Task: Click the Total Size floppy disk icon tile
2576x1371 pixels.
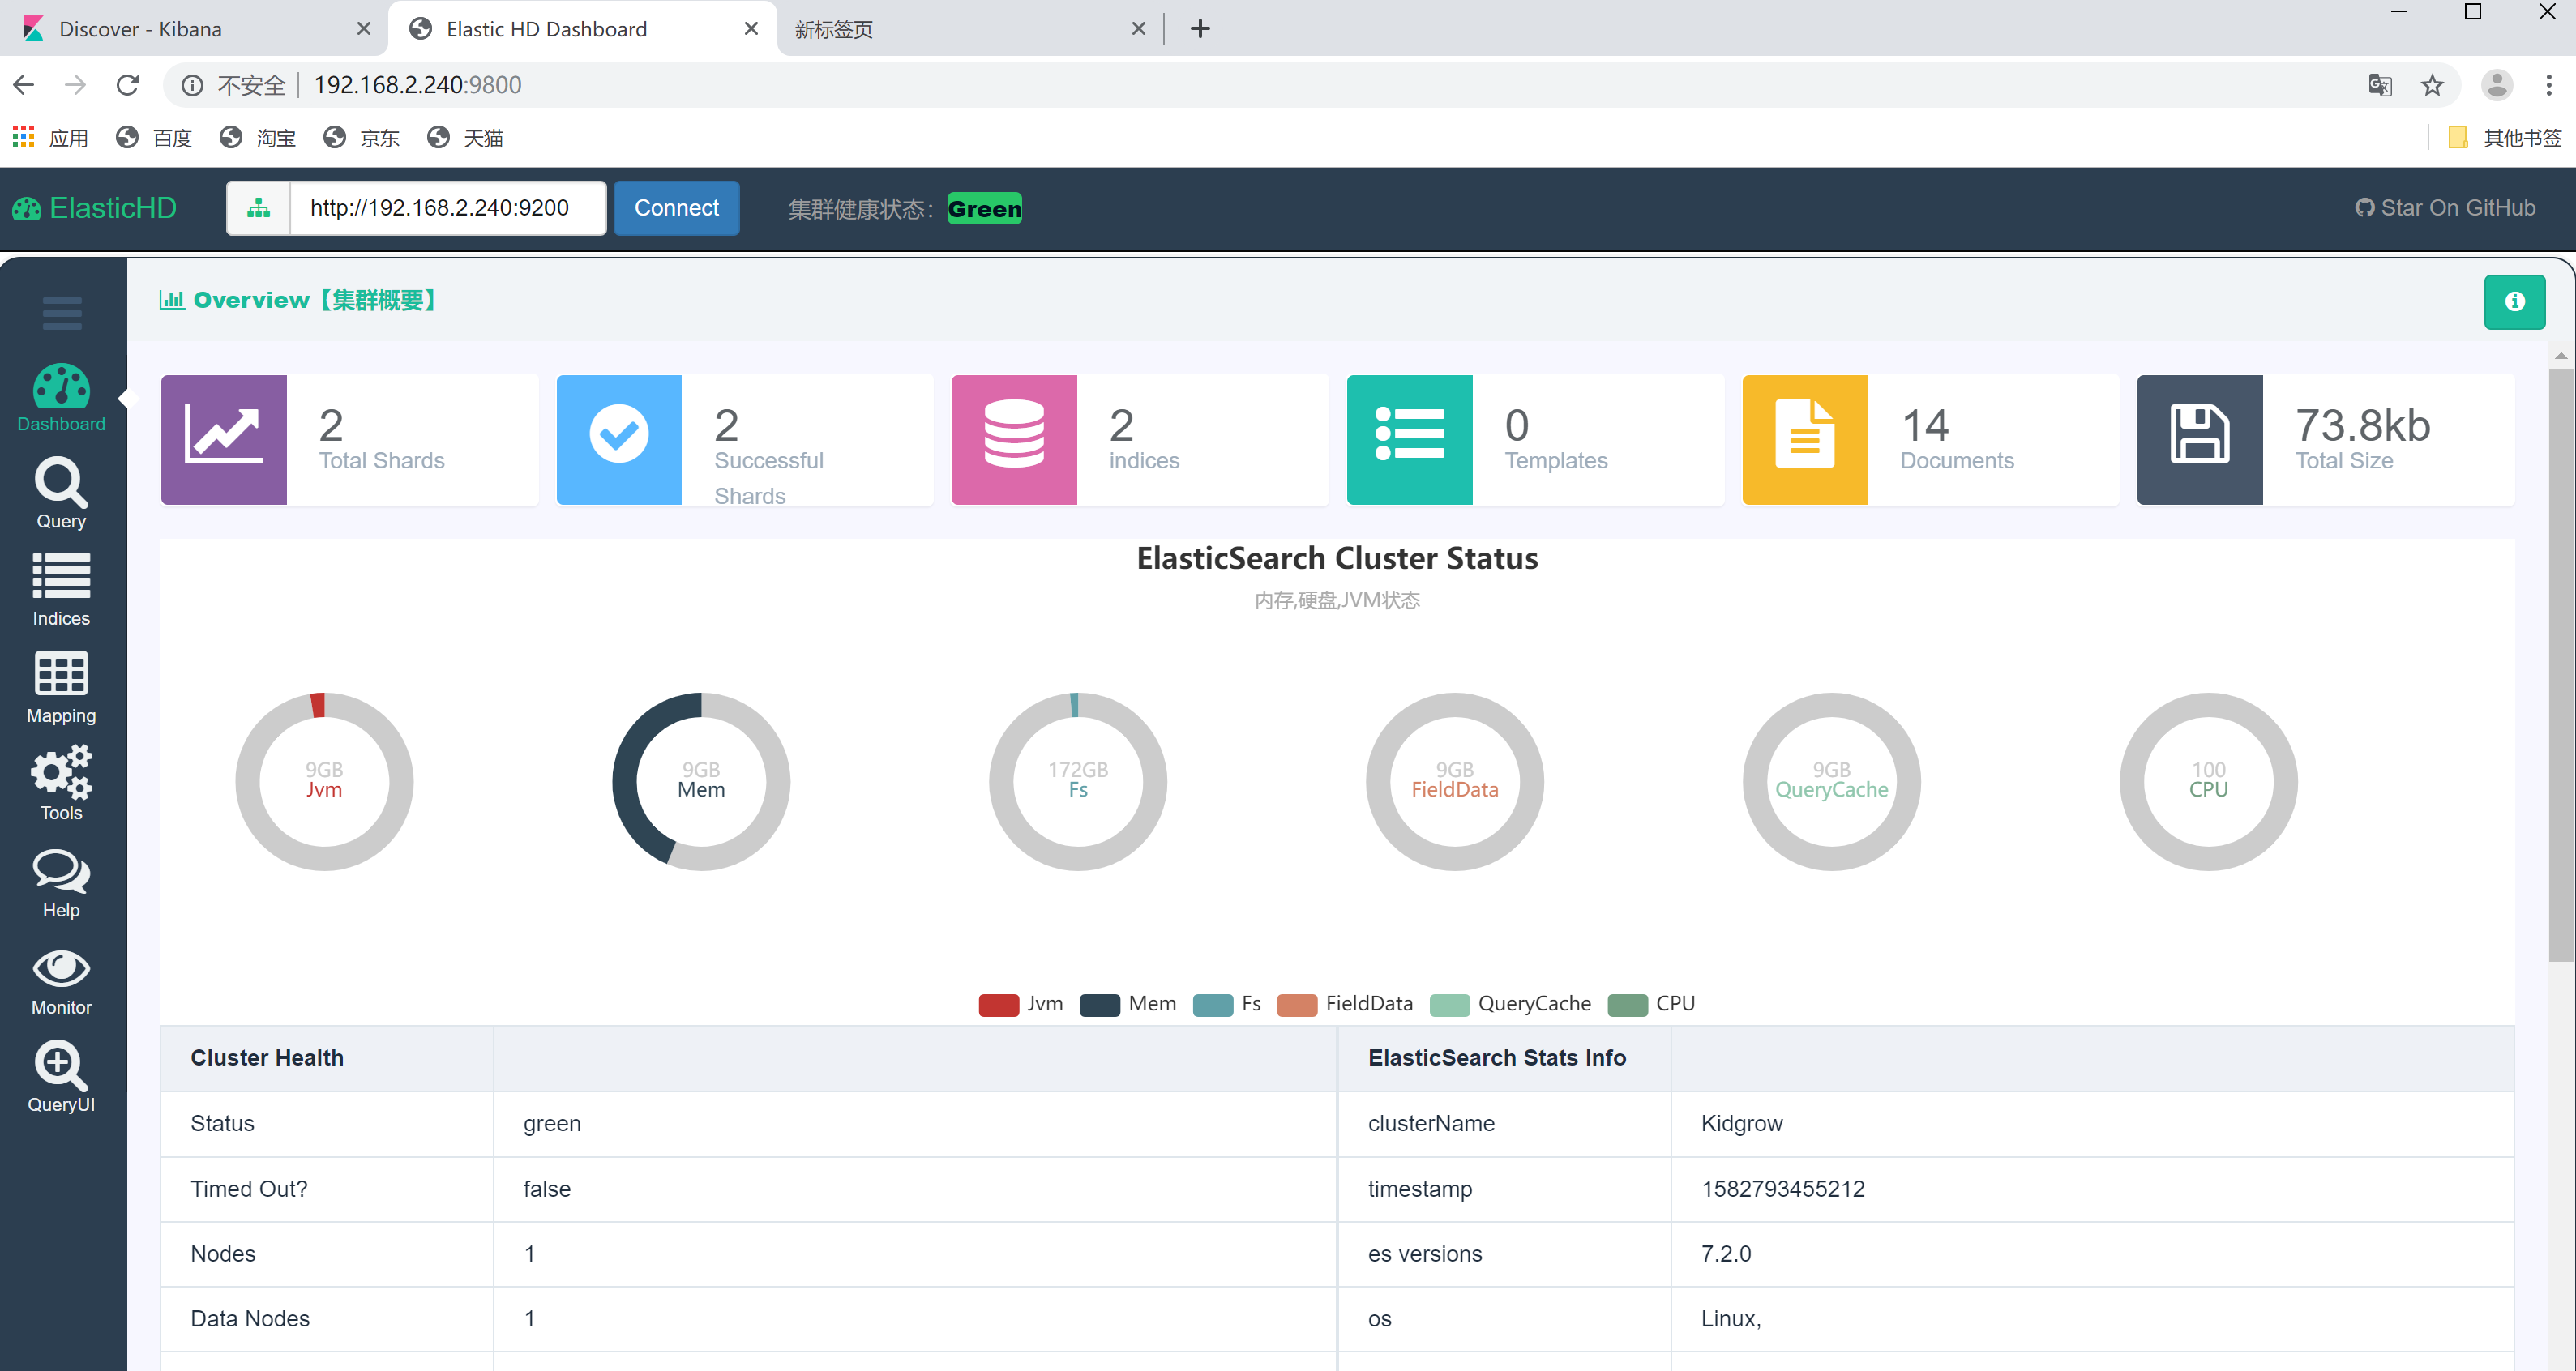Action: 2200,440
